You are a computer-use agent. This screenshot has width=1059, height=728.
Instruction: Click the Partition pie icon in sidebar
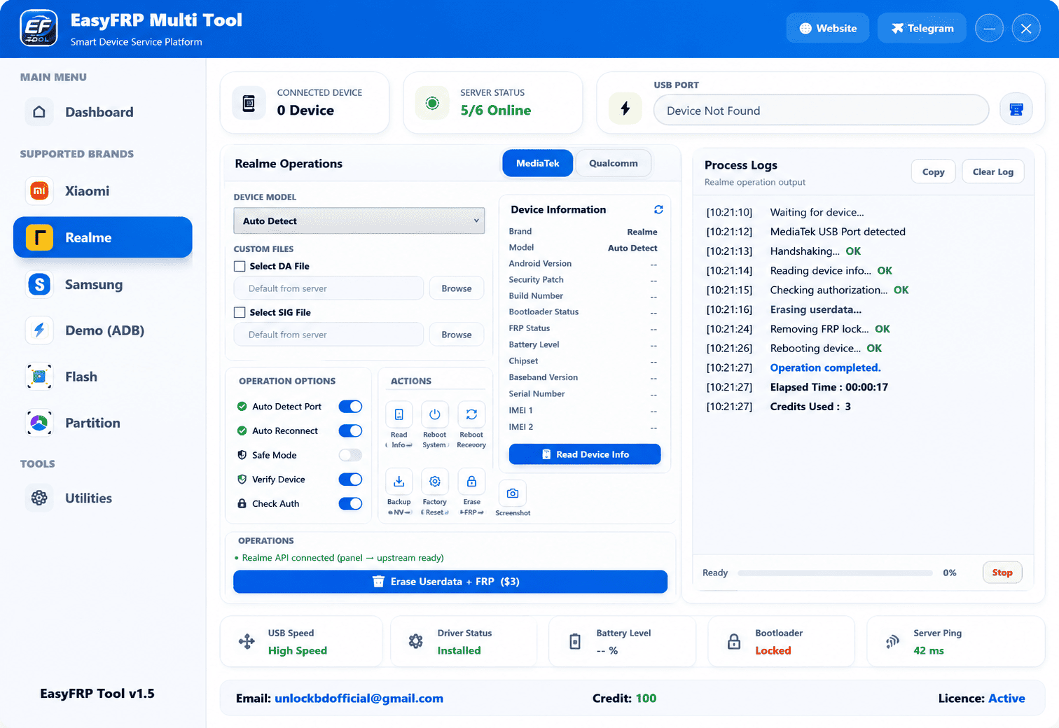pyautogui.click(x=39, y=423)
